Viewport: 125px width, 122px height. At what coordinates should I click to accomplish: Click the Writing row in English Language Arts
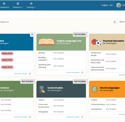pos(61,53)
